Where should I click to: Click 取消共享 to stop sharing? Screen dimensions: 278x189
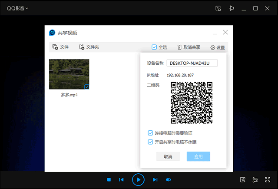189,47
